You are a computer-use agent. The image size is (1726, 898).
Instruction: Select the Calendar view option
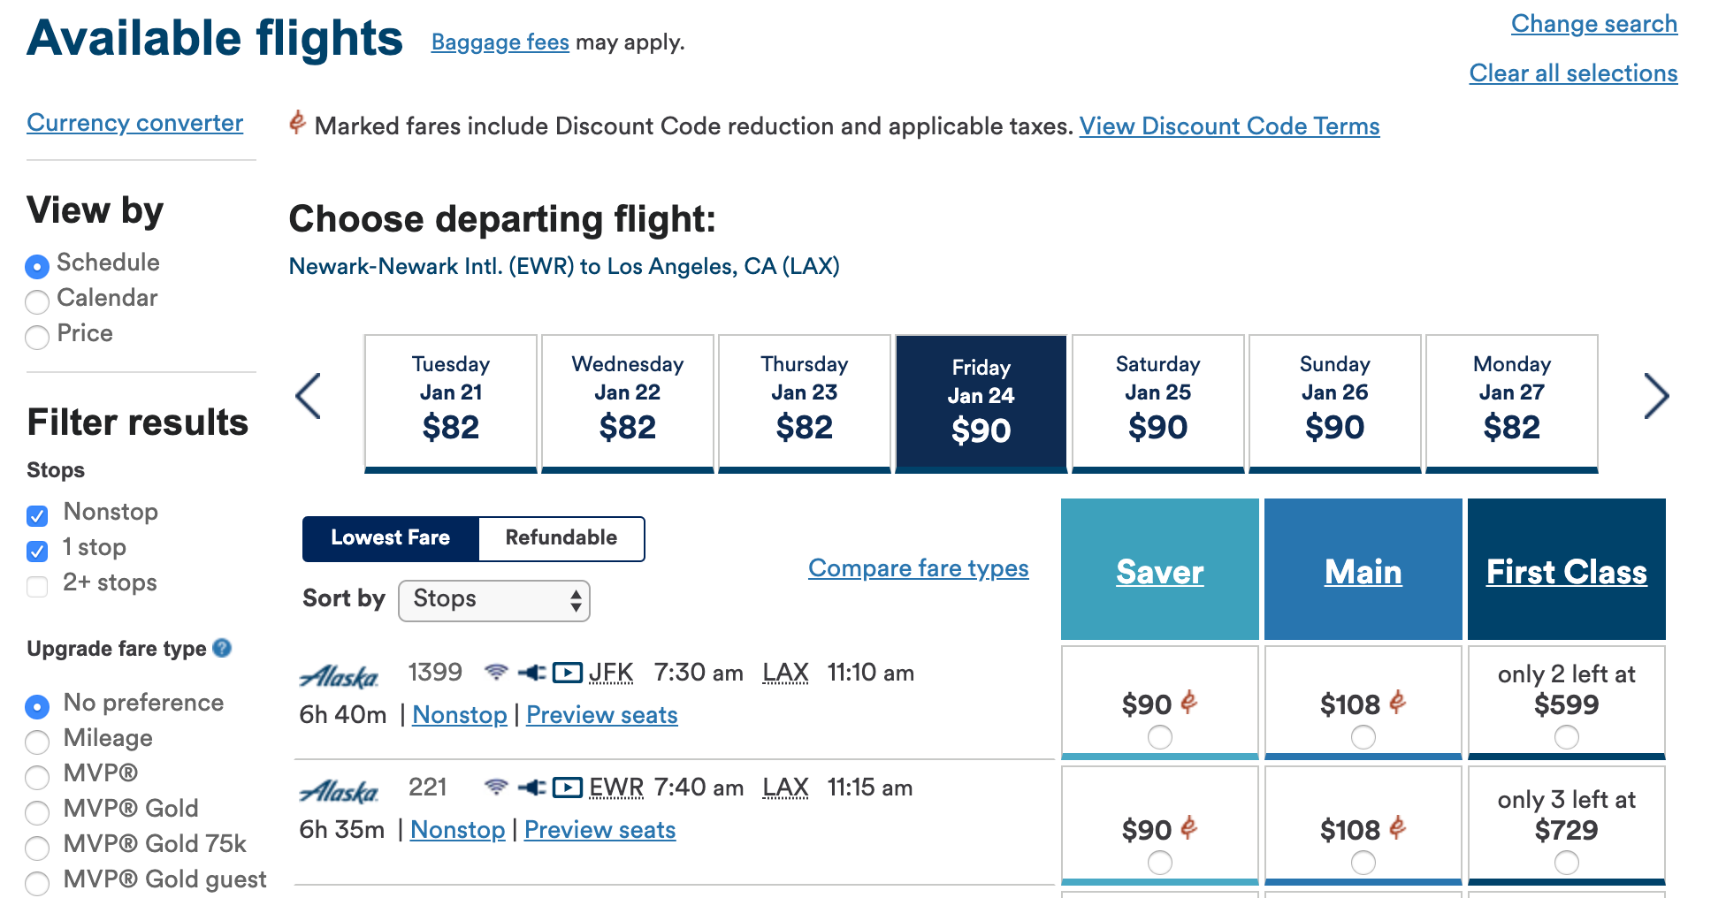coord(37,301)
